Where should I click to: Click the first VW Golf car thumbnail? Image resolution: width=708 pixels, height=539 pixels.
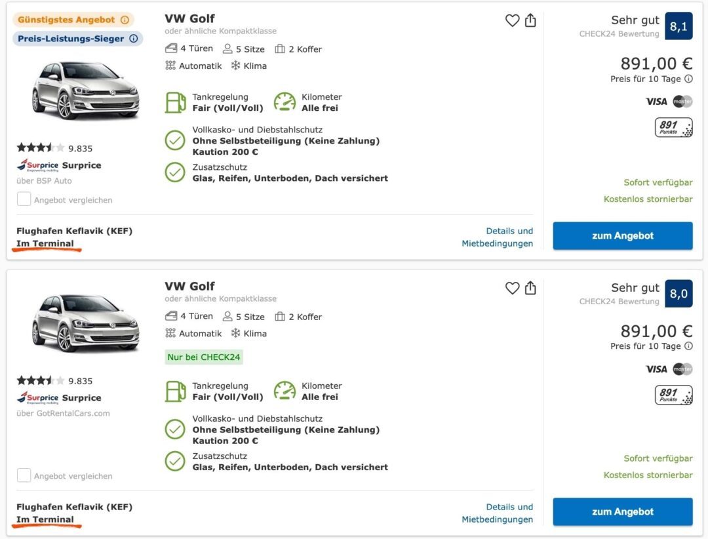[85, 90]
